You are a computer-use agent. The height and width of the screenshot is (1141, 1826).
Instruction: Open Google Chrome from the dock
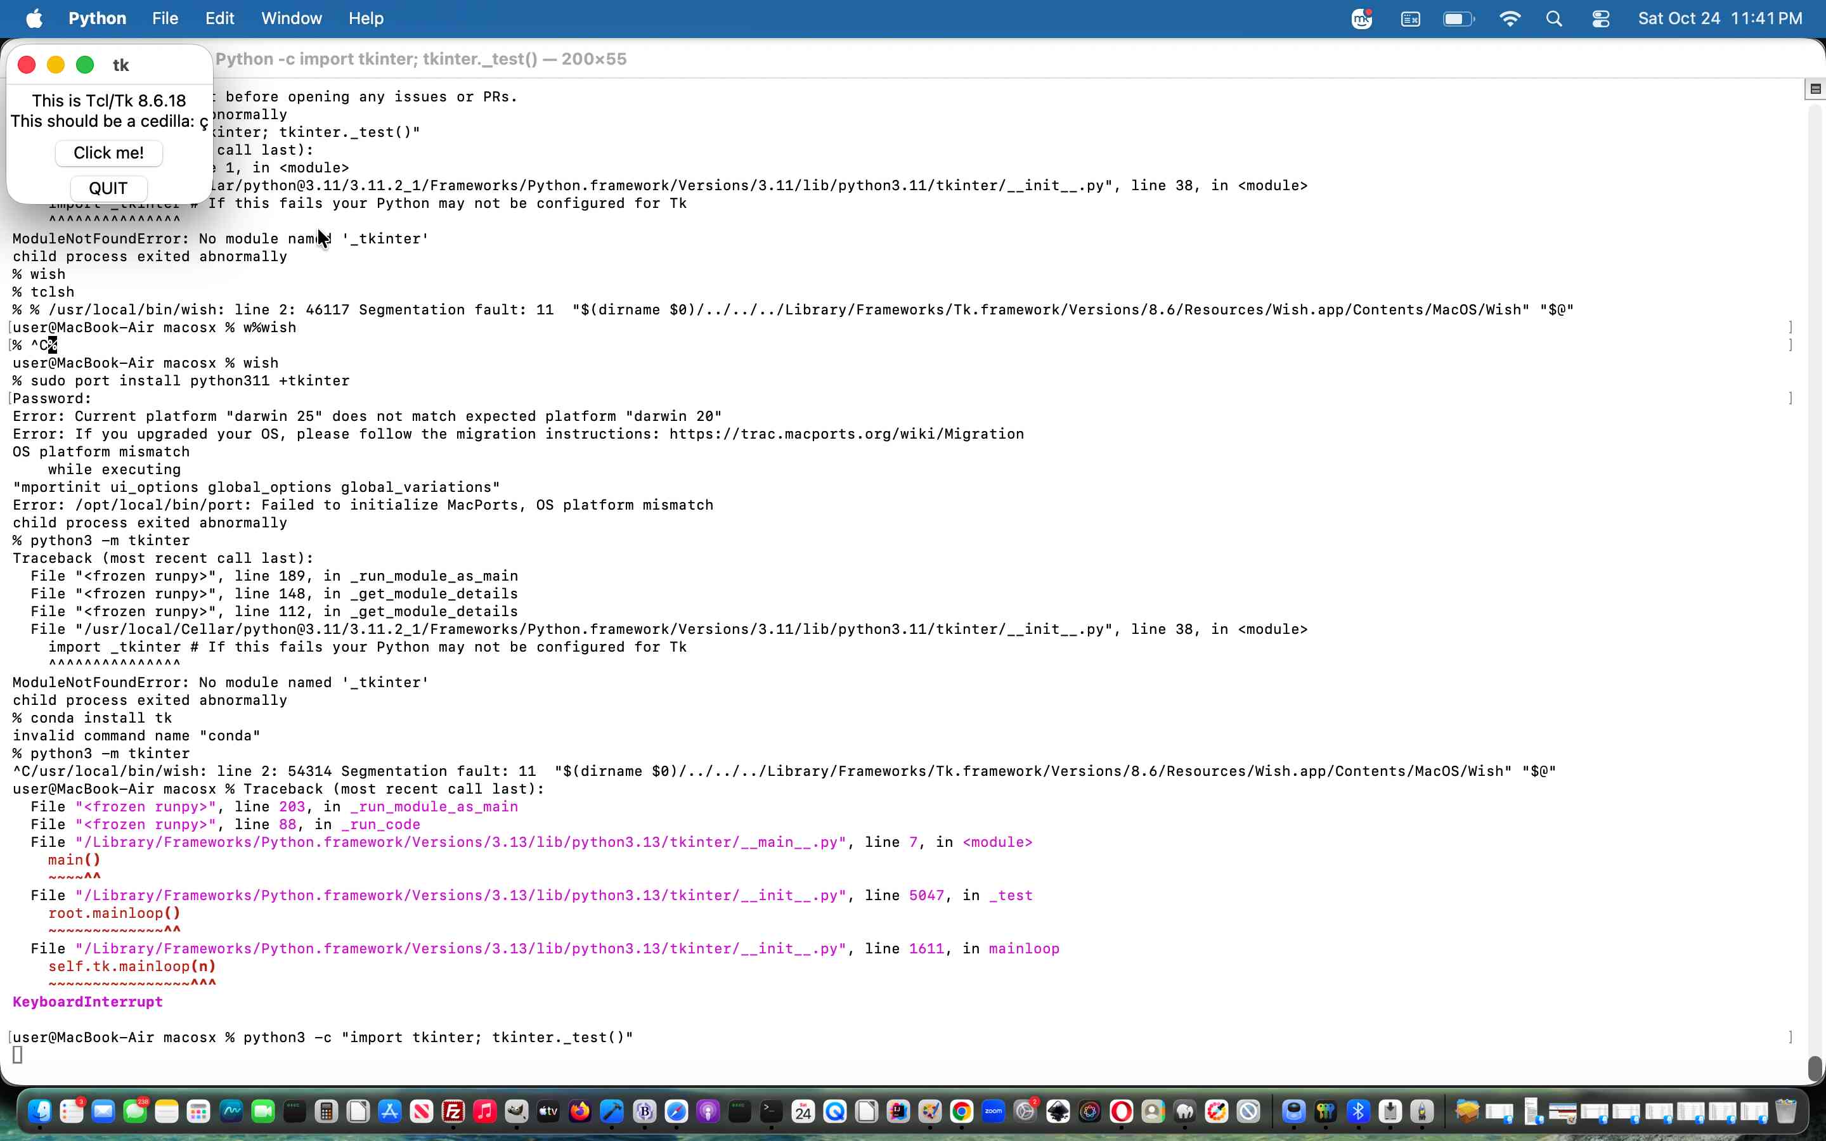tap(961, 1111)
